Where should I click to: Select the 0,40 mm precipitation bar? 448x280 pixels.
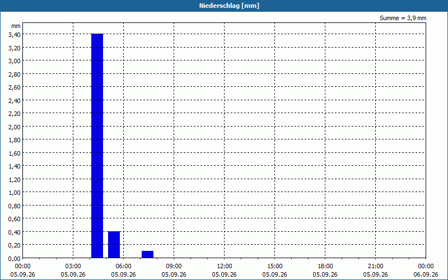pos(114,245)
